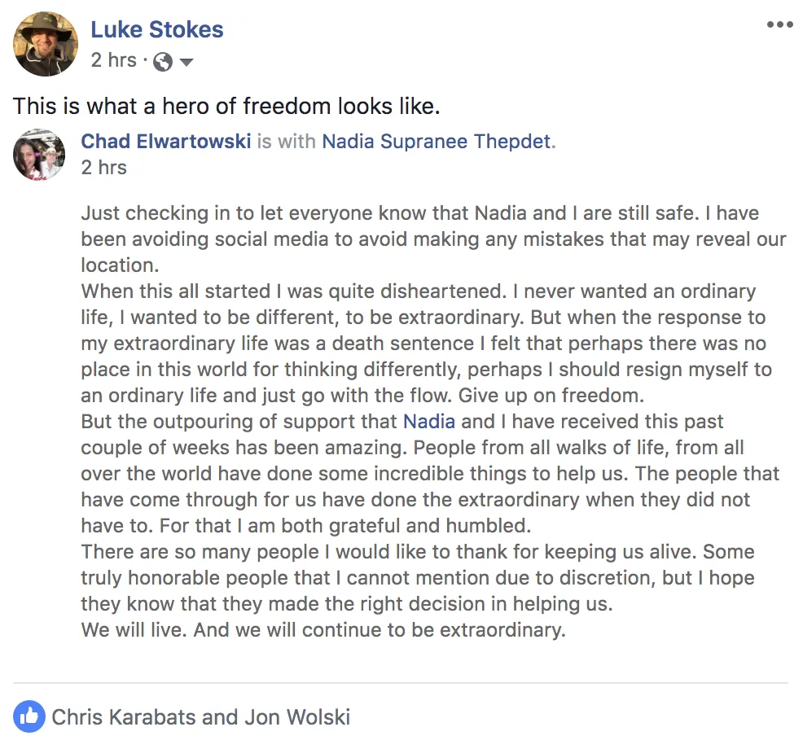Open Luke Stokes profile picture
This screenshot has width=803, height=749.
pos(46,44)
